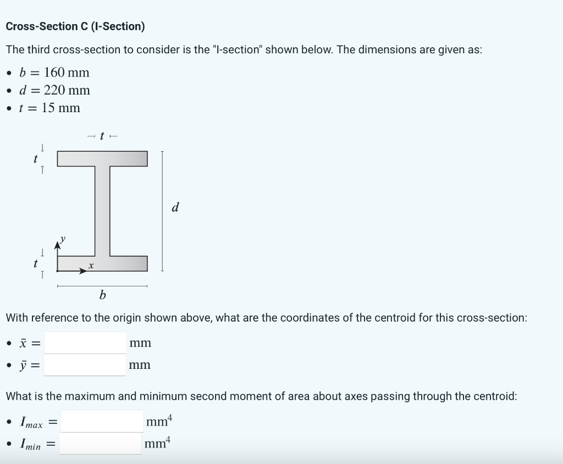Select the t = 15 mm bullet item
This screenshot has width=563, height=464.
[53, 108]
